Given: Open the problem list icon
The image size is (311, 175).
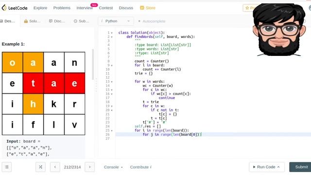Looking at the screenshot, I should point(7,167).
